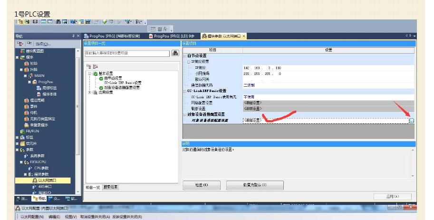
Task: Select the 自节点设置 item with the green check
Action: coord(112,78)
